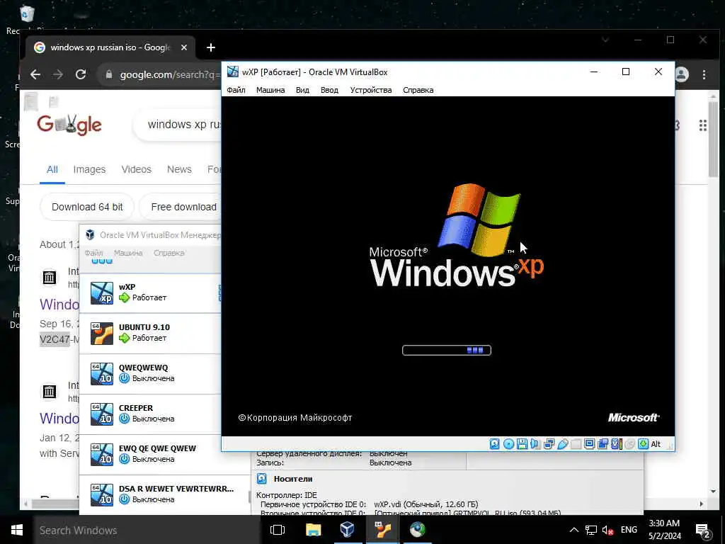
Task: Click the 'Free download' suggestion chip
Action: click(181, 207)
